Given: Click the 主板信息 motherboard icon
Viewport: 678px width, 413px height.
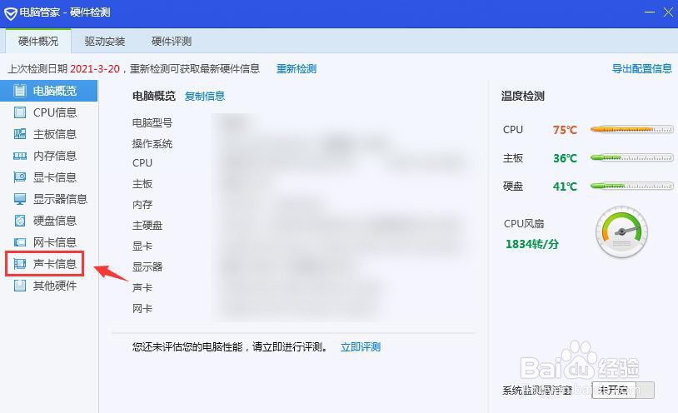Looking at the screenshot, I should 19,134.
